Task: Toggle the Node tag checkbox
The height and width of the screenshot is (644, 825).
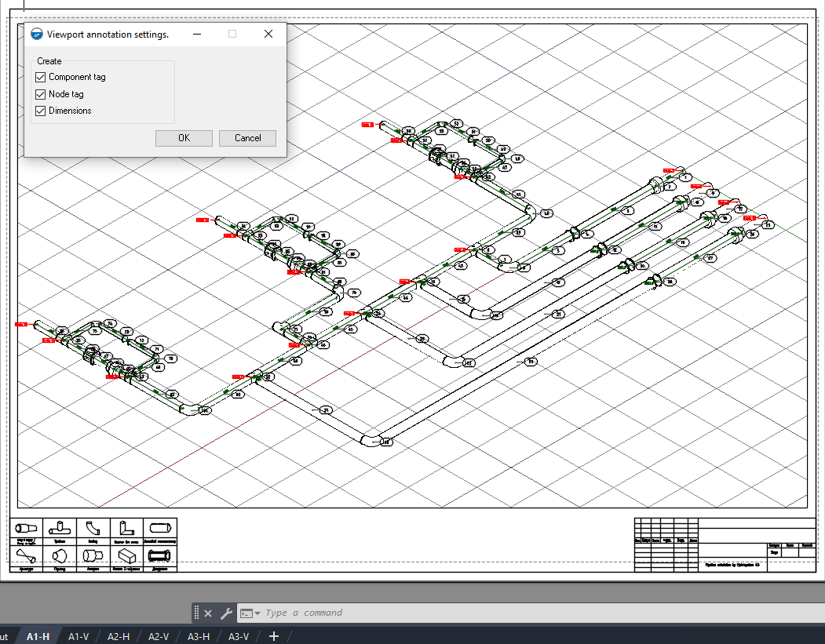Action: pos(41,94)
